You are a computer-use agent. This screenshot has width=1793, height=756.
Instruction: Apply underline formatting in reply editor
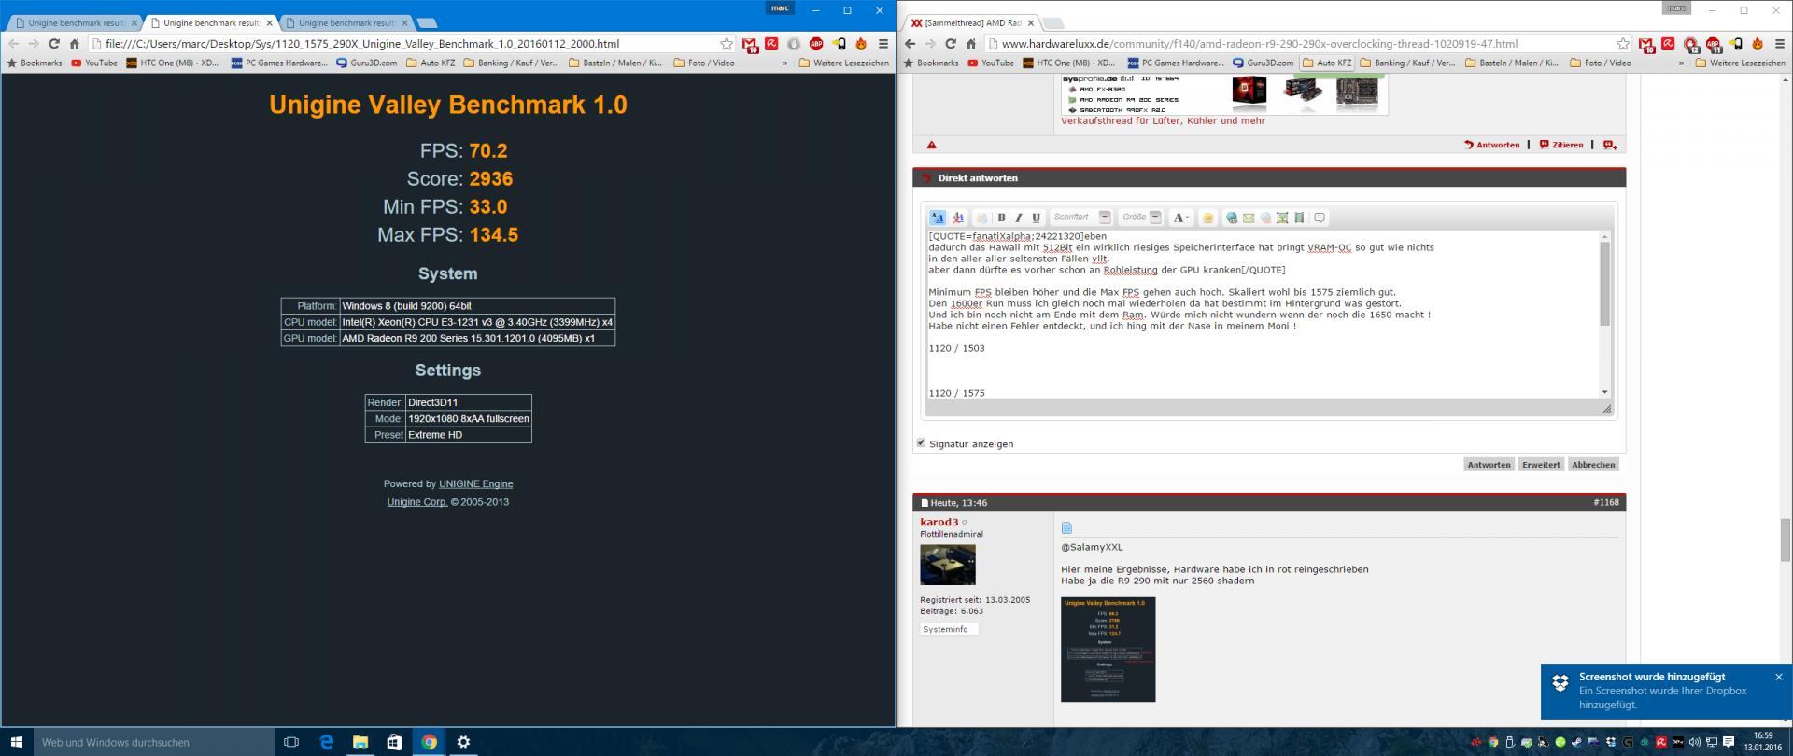tap(1036, 217)
